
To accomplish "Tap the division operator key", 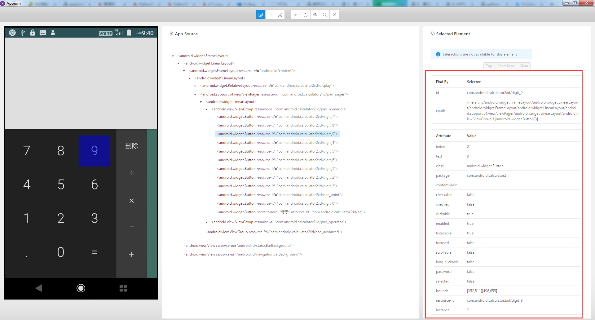I will [x=132, y=173].
